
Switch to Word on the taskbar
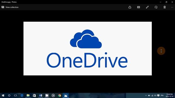[41, 96]
